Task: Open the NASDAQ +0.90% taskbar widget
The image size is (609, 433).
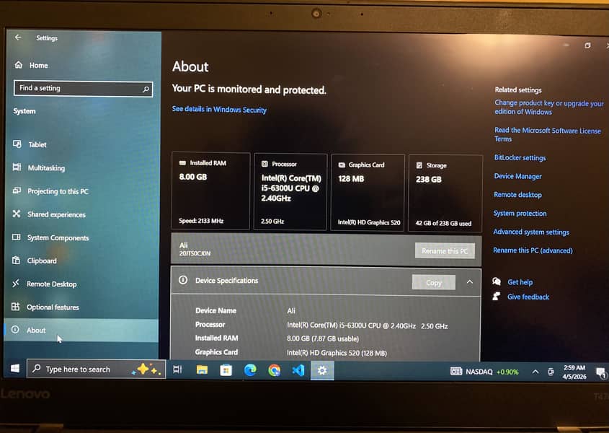Action: 484,372
